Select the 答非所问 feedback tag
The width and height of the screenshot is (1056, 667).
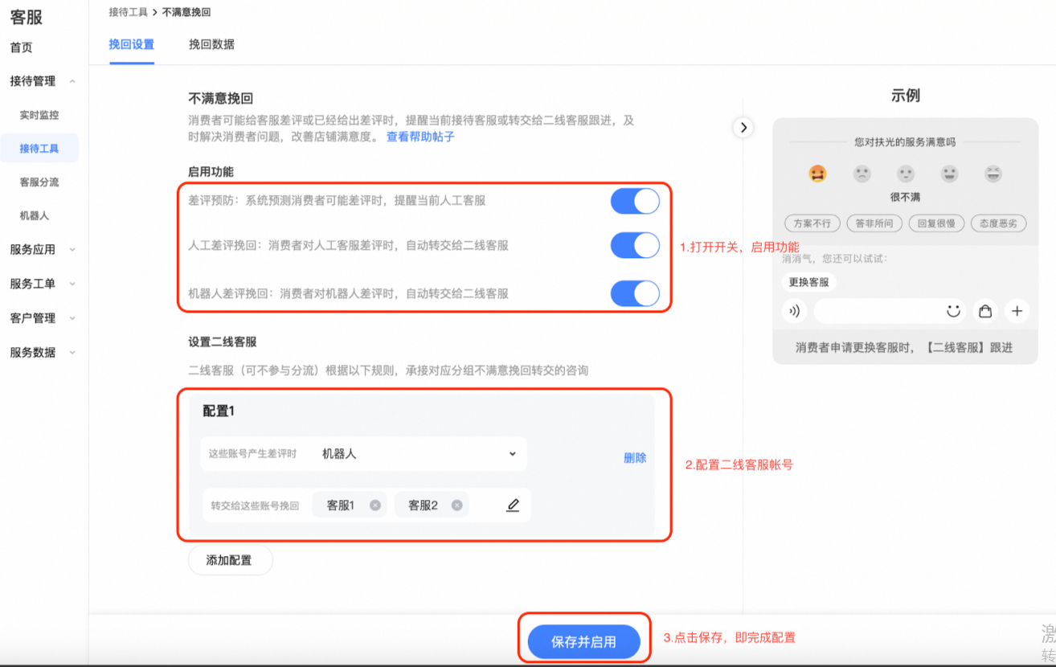click(874, 223)
